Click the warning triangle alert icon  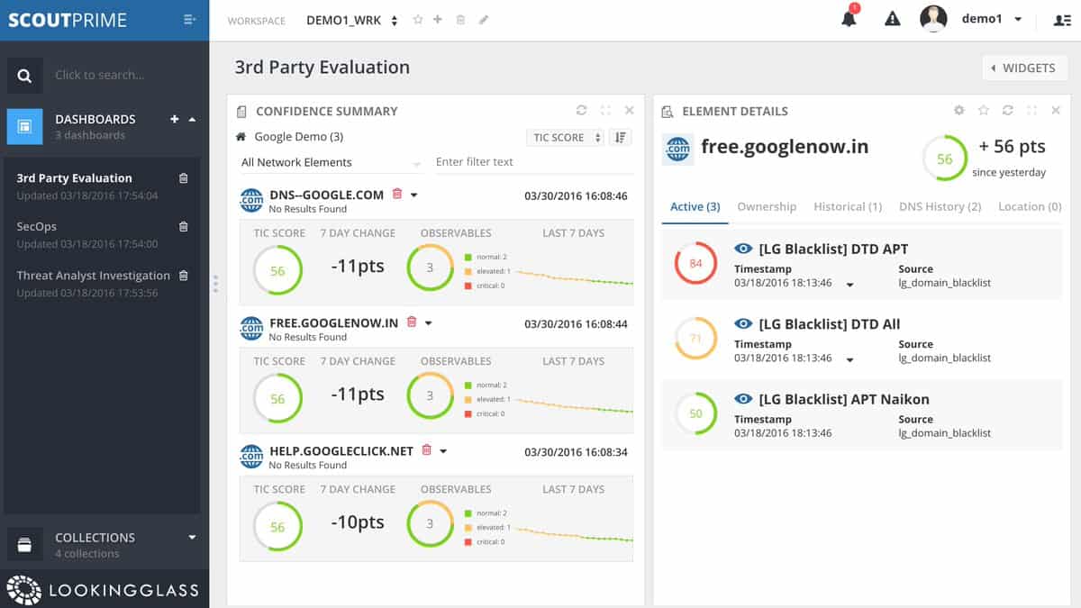point(892,19)
